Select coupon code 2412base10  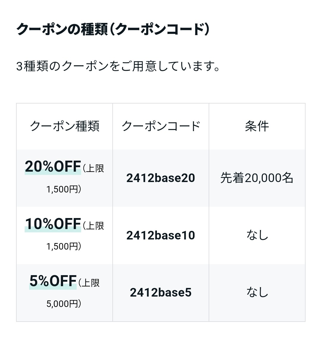161,235
